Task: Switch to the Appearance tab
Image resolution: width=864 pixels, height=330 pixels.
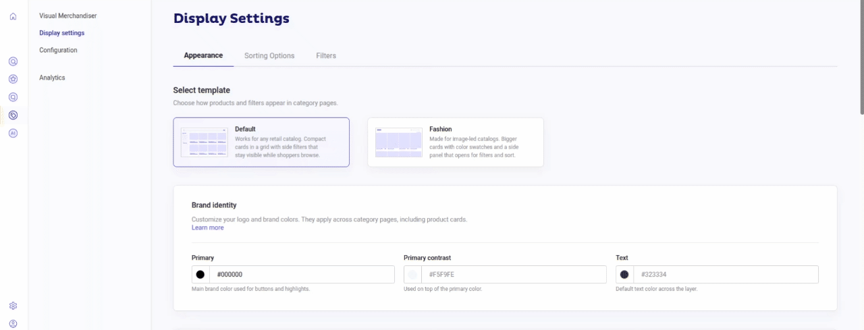Action: point(203,55)
